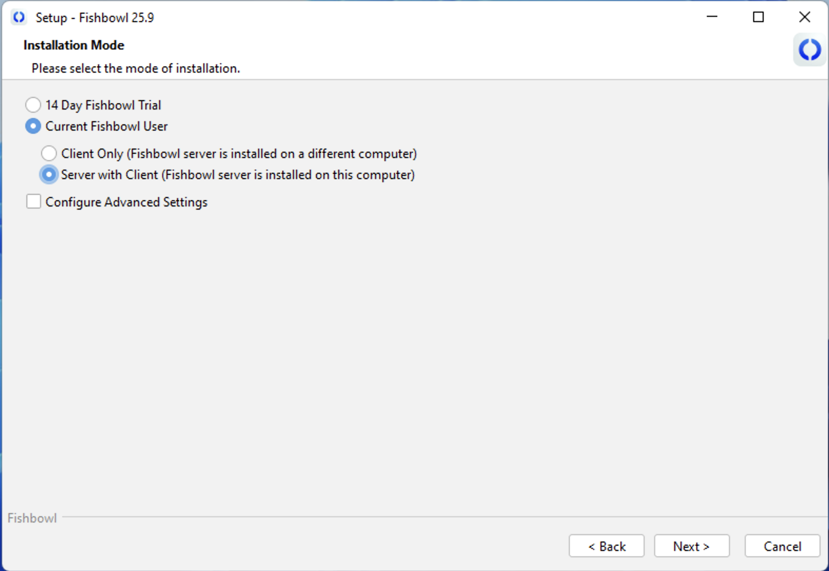Screen dimensions: 829x571
Task: Click the Server with Client label text
Action: [237, 174]
